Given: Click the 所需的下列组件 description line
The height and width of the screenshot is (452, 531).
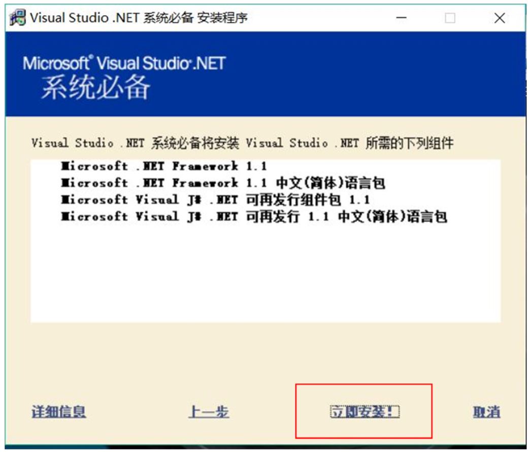Looking at the screenshot, I should 243,143.
